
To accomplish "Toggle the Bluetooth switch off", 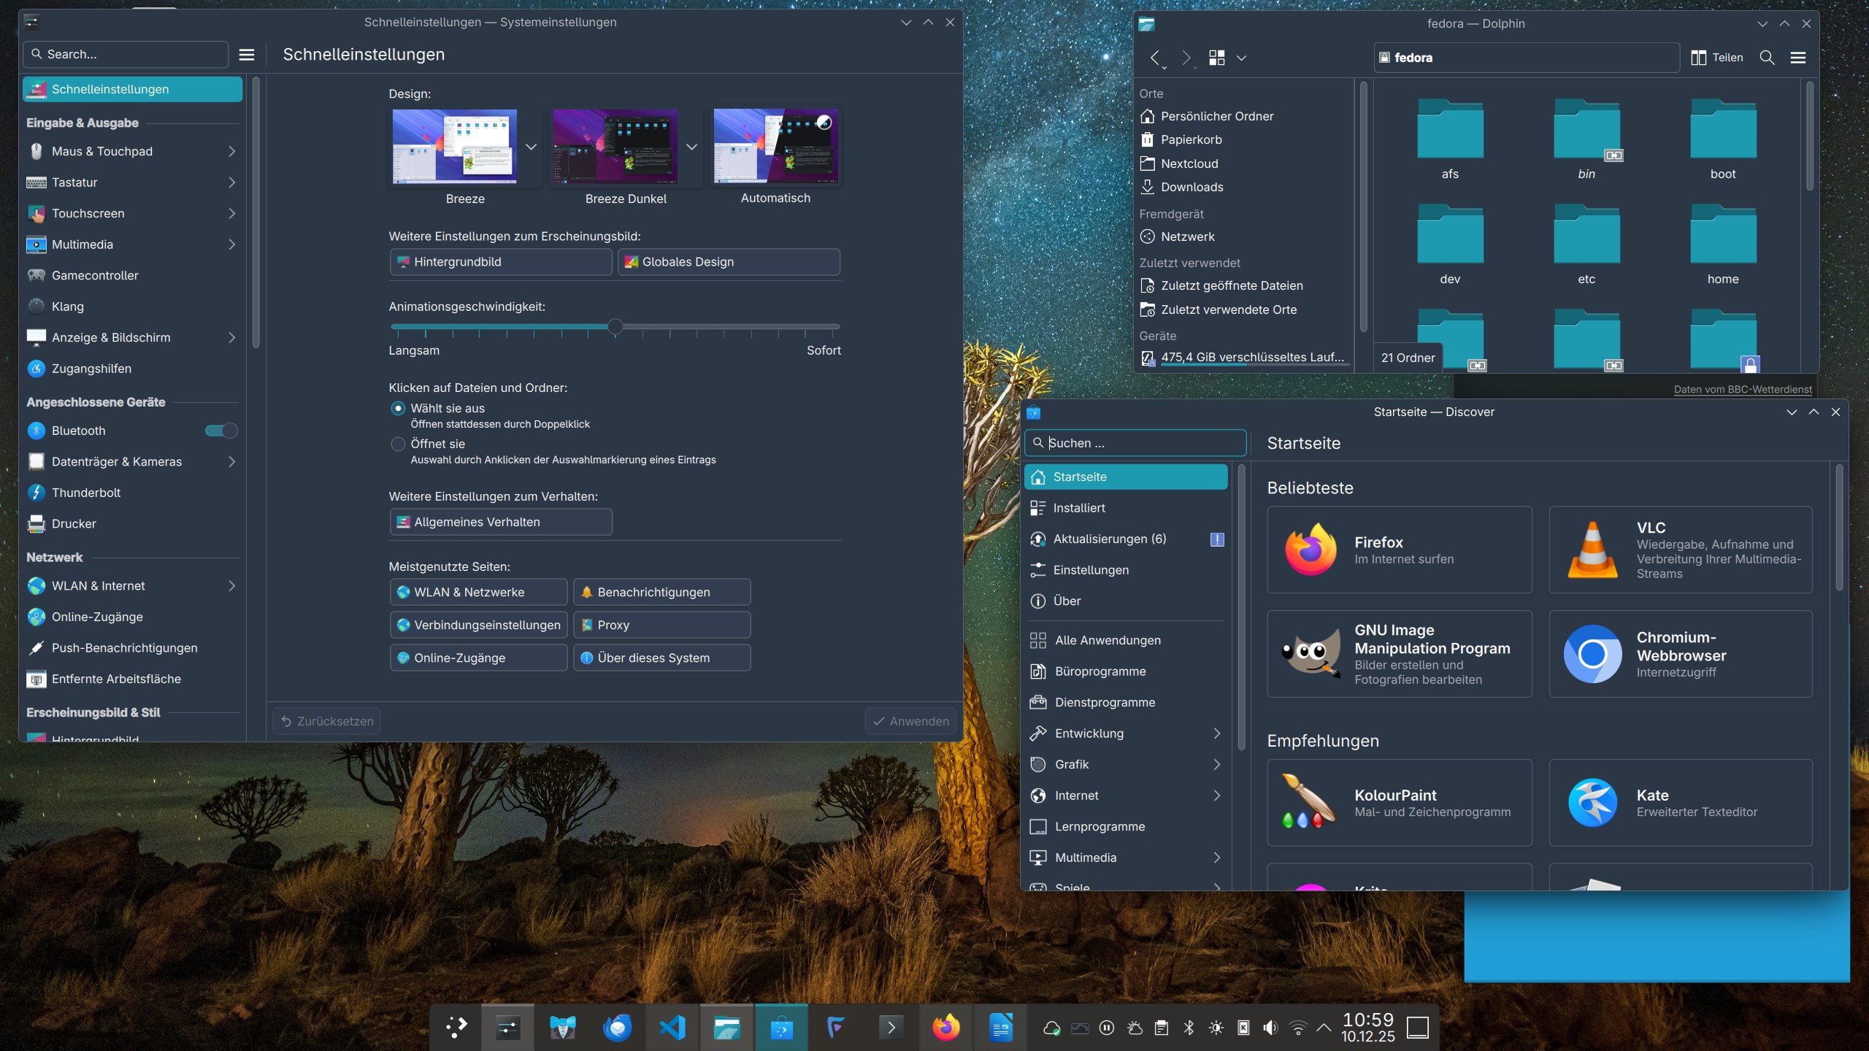I will pos(221,431).
